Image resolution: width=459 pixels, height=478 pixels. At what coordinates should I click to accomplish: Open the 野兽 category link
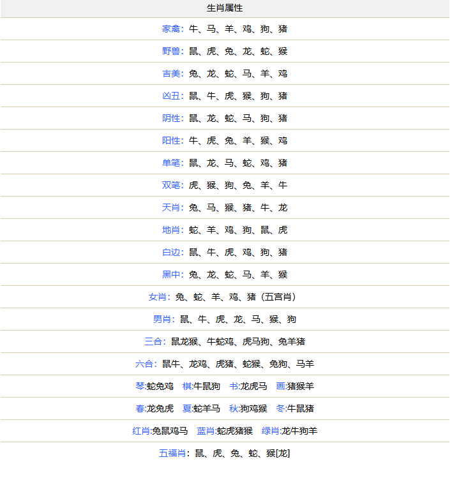172,51
